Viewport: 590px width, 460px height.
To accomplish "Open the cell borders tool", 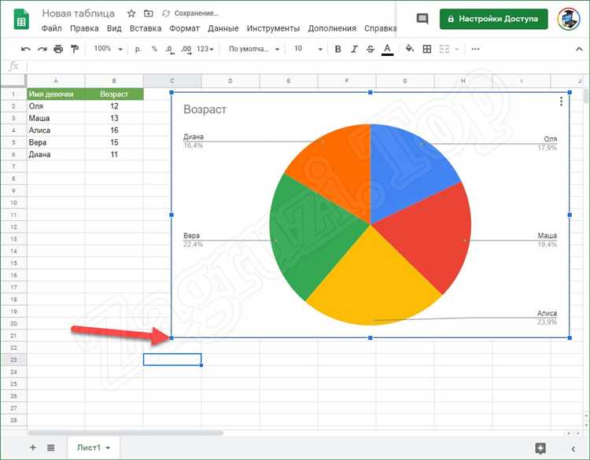I will click(x=427, y=49).
